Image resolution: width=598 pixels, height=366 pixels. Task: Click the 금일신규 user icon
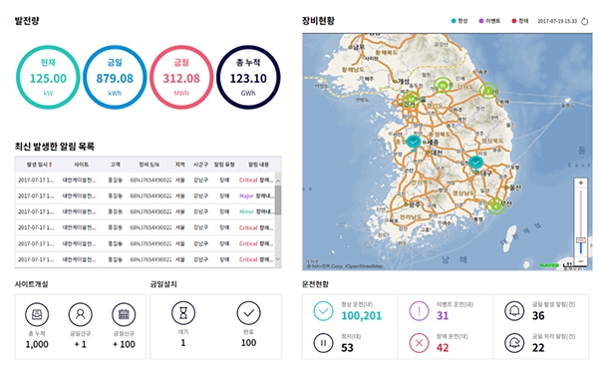tap(81, 314)
